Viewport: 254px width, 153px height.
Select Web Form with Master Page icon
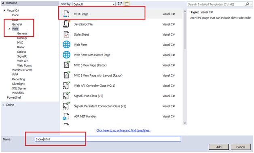point(66,55)
